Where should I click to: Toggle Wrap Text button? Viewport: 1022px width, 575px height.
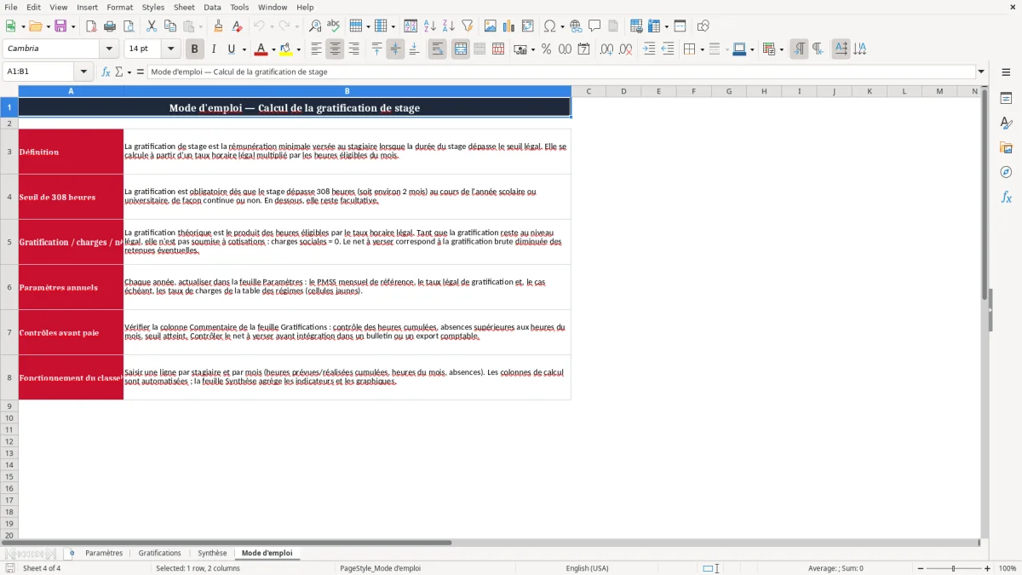[438, 49]
